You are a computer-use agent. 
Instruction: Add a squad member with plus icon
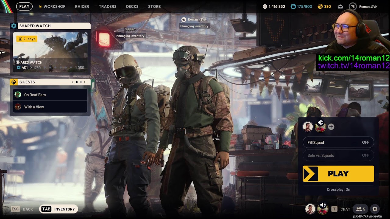pyautogui.click(x=331, y=127)
